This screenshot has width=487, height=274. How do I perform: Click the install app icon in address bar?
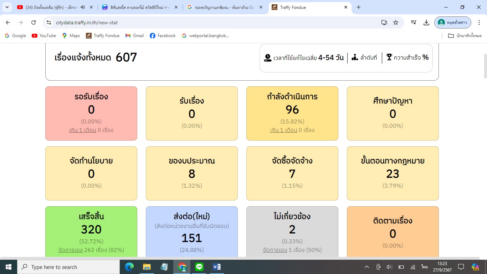(x=384, y=22)
